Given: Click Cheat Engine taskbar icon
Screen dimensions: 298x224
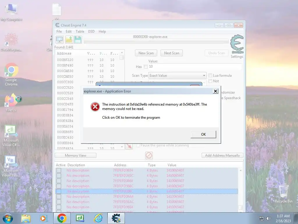Looking at the screenshot, I should (x=116, y=218).
